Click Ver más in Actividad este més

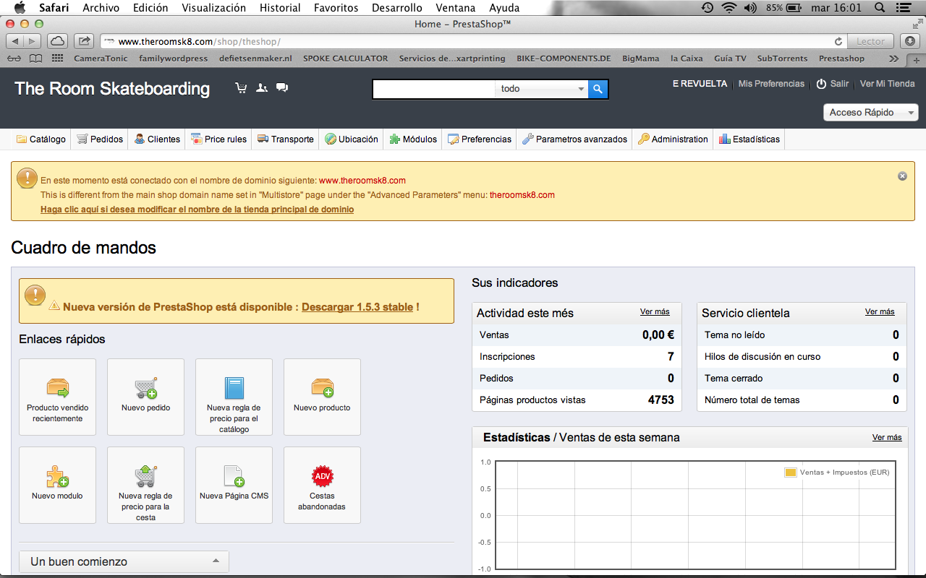pyautogui.click(x=655, y=312)
